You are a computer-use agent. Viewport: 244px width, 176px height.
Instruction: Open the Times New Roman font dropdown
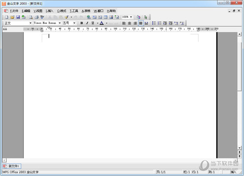[x=59, y=23]
